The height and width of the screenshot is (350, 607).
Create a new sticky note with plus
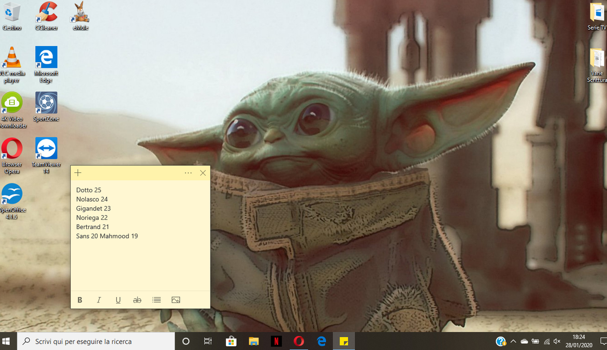pos(78,173)
